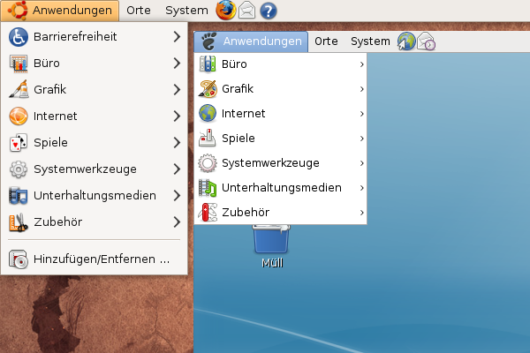Expand the Barrierefreiheit submenu arrow
Viewport: 530px width, 353px height.
coord(177,37)
